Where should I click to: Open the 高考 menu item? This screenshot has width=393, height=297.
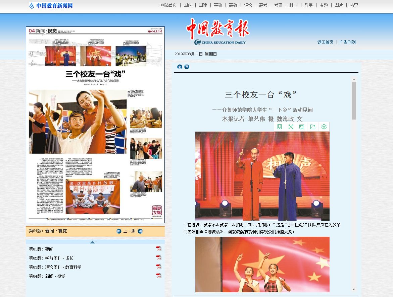(263, 5)
